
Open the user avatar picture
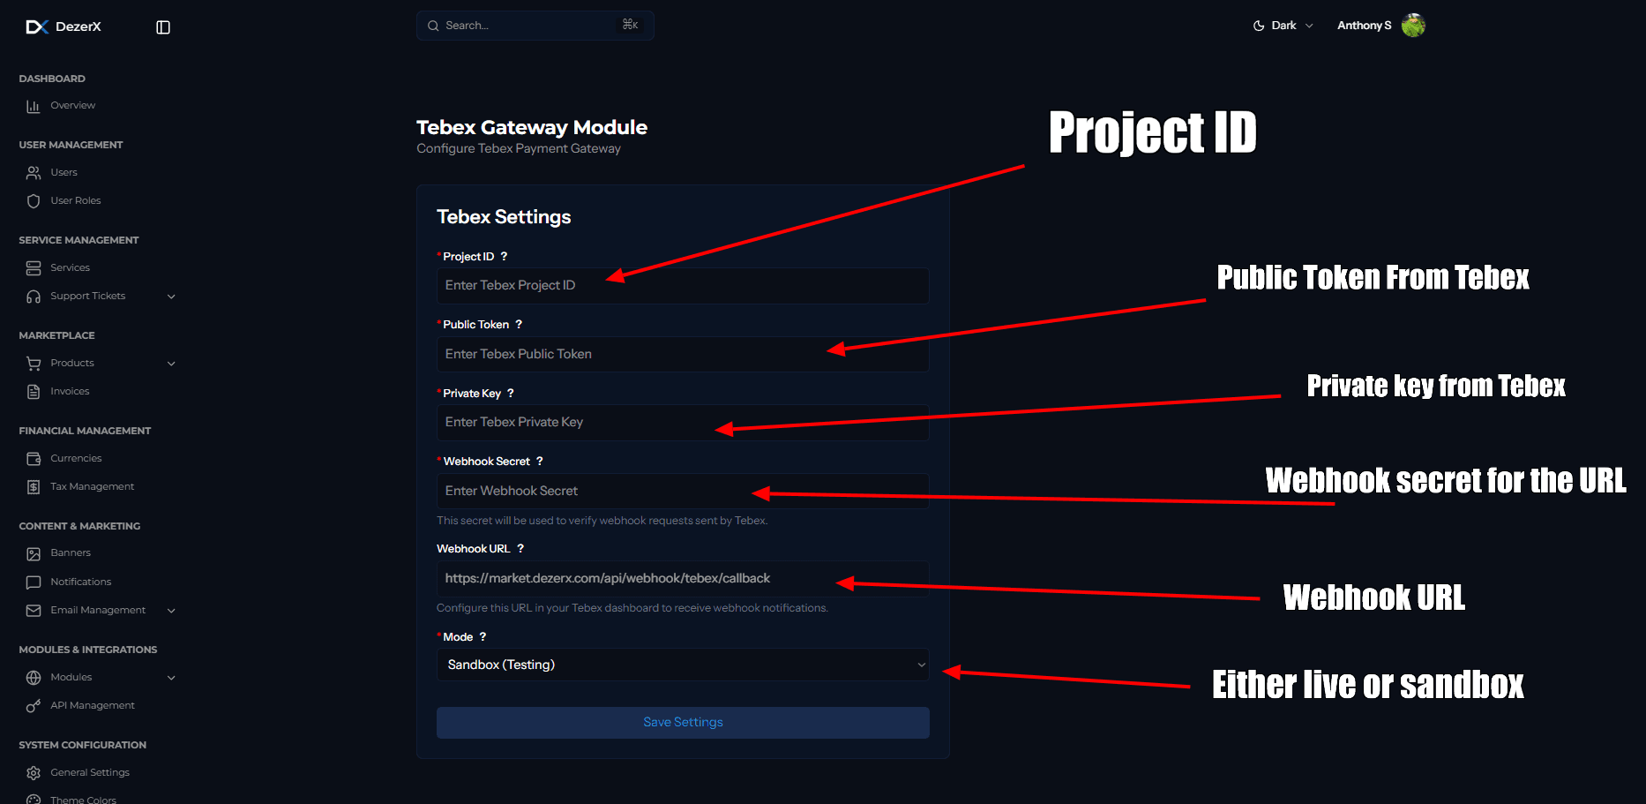[1413, 26]
